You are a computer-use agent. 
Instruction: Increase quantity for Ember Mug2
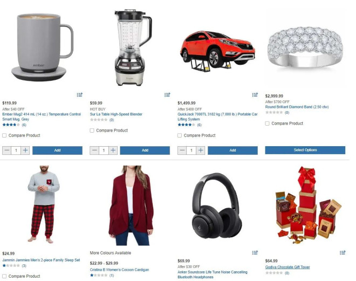[25, 150]
